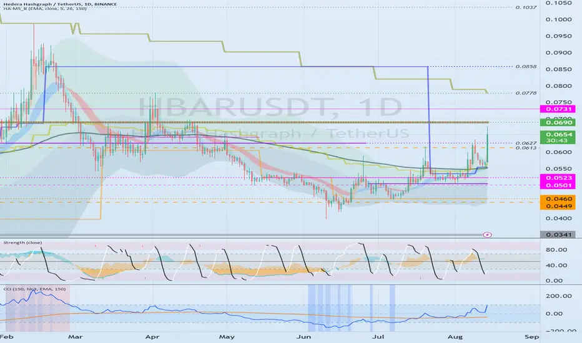Click the green 0.0690 price label

click(558, 122)
